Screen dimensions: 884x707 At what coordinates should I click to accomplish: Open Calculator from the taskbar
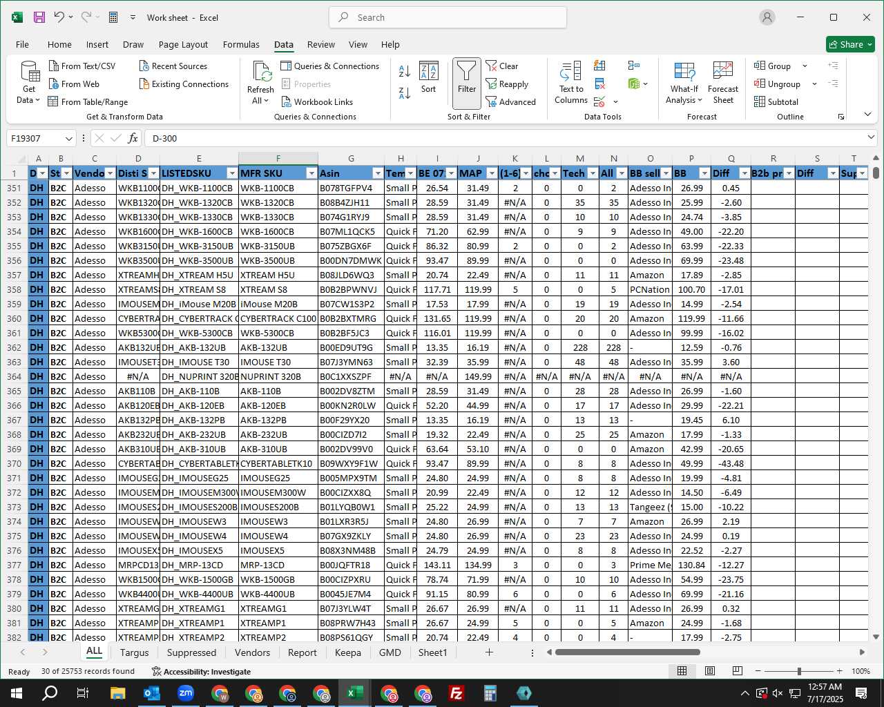pos(490,693)
